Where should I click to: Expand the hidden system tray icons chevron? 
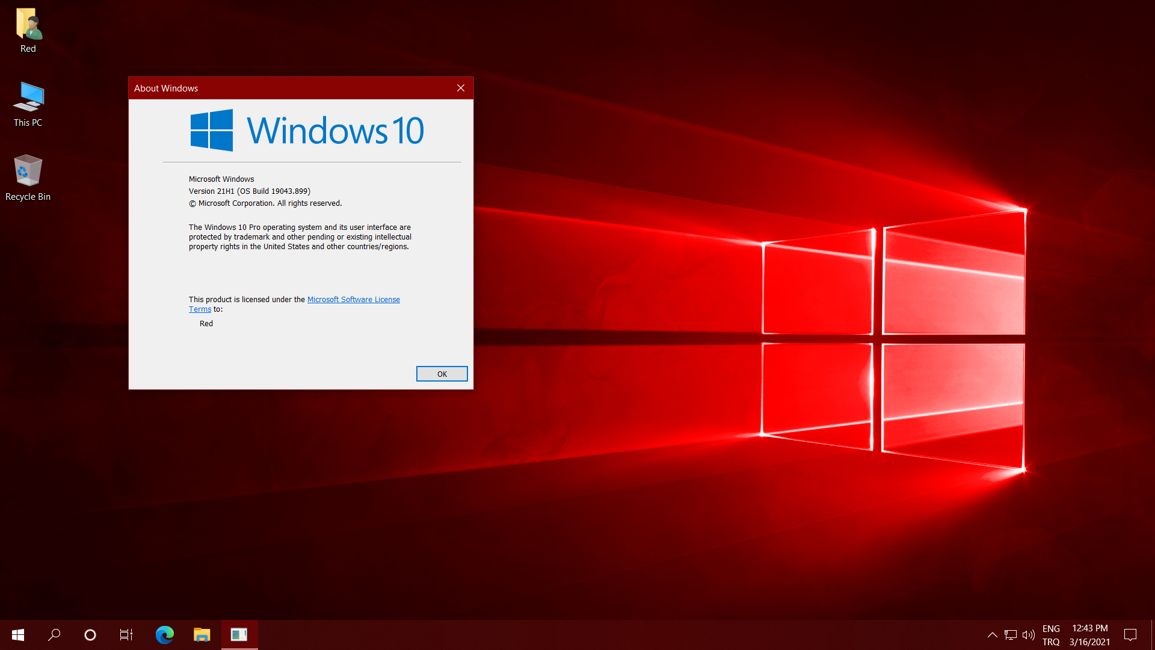[x=993, y=635]
